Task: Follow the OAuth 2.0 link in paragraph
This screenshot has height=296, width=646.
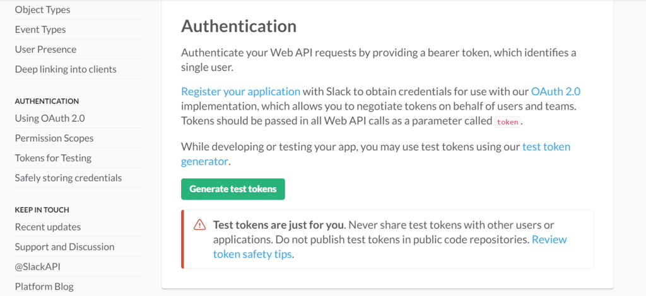Action: 556,91
